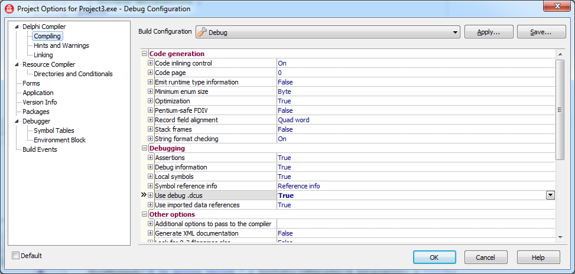Click the Save... button
Viewport: 575px width, 274px height.
point(541,32)
